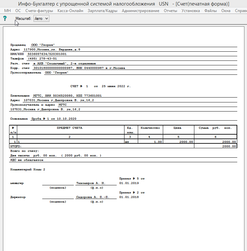Image resolution: width=247 pixels, height=251 pixels.
Task: Open the Зарплата/Кадры menu
Action: (x=102, y=11)
